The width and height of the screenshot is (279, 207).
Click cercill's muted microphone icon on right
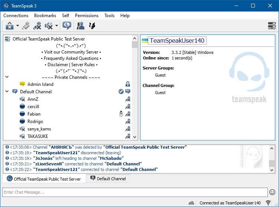coord(128,106)
